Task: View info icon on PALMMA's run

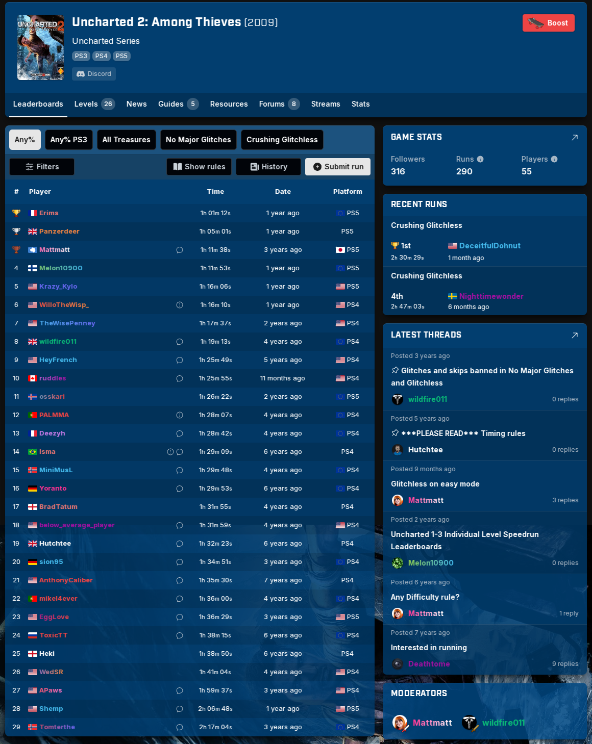Action: point(180,415)
